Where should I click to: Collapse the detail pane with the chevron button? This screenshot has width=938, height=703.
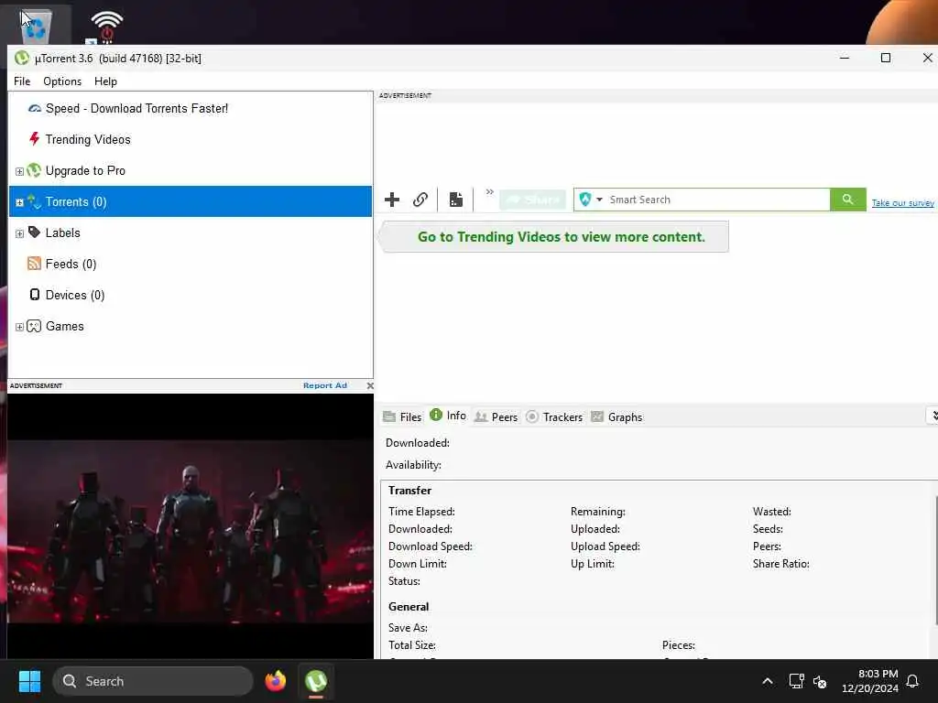[933, 416]
